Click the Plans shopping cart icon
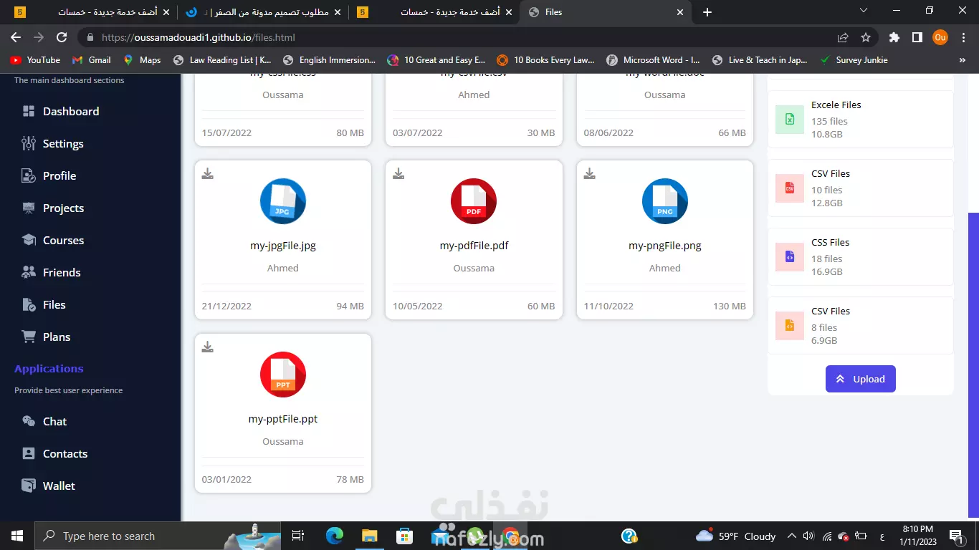Viewport: 979px width, 550px height. click(29, 337)
